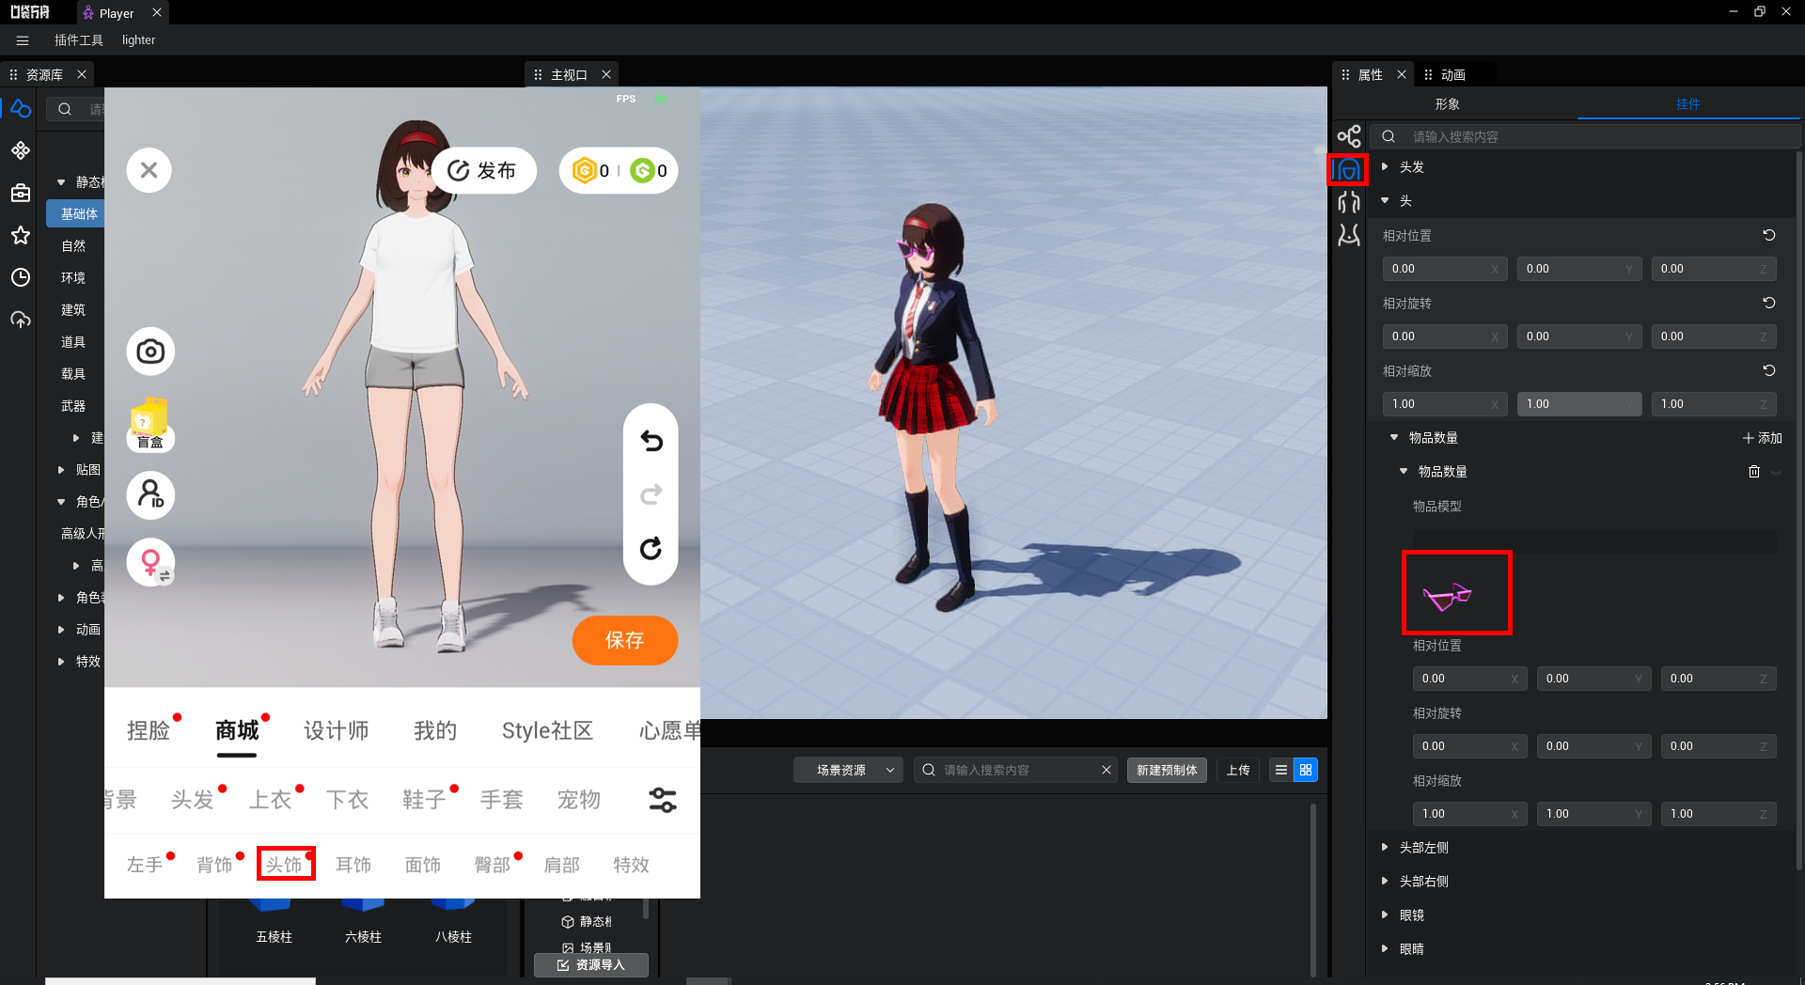Focus the scene resource search field
The width and height of the screenshot is (1805, 985).
point(1013,770)
